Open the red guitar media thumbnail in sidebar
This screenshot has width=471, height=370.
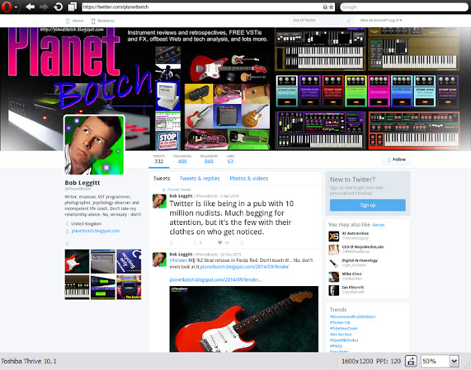(x=77, y=261)
